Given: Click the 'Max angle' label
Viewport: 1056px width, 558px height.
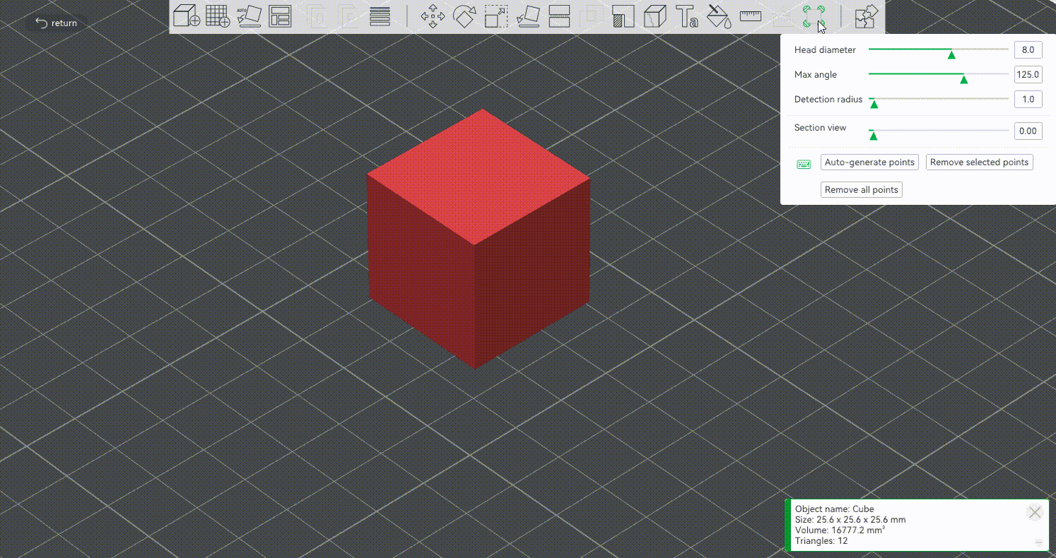Looking at the screenshot, I should [x=816, y=75].
